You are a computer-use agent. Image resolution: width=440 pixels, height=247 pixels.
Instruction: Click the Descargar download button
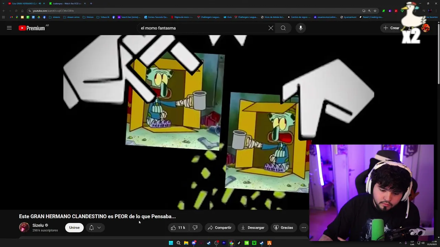tap(253, 227)
